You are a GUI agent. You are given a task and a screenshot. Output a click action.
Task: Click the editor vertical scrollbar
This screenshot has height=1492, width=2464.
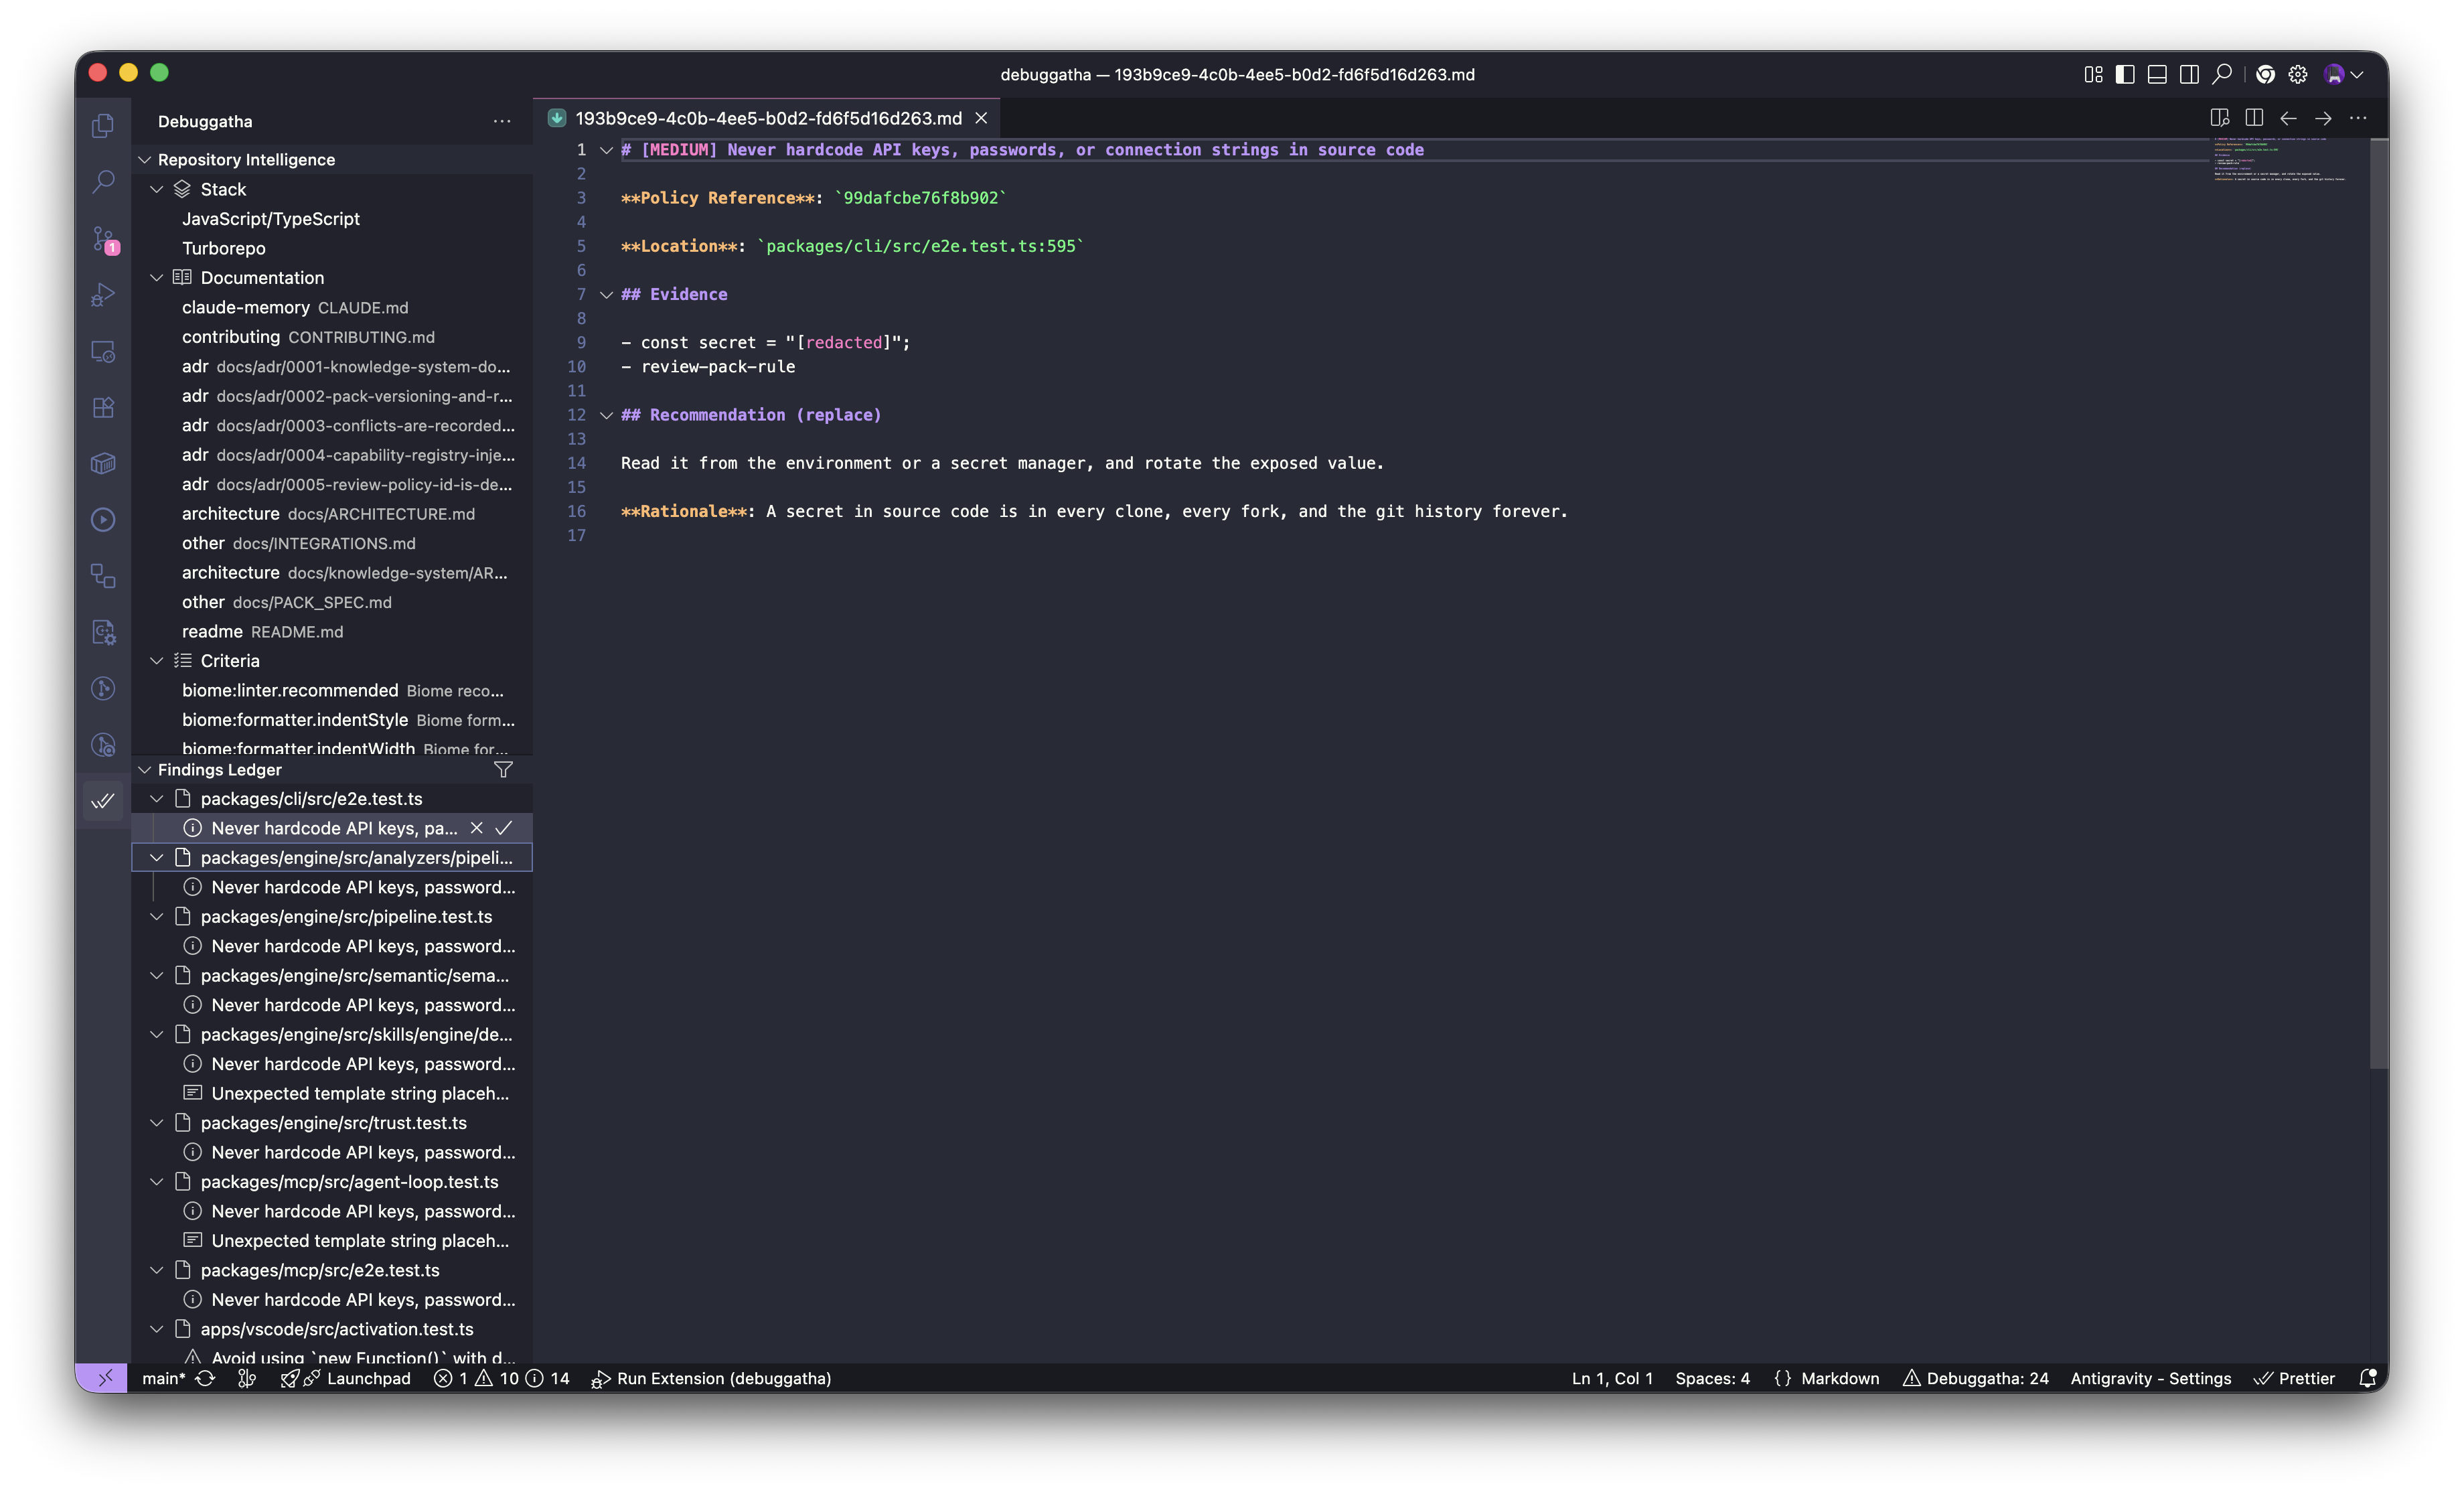tap(2378, 605)
